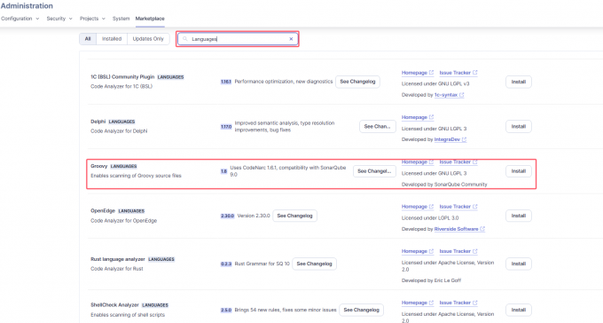This screenshot has height=323, width=603.
Task: Click the 1C (BSL) Community Plugin name
Action: point(122,77)
